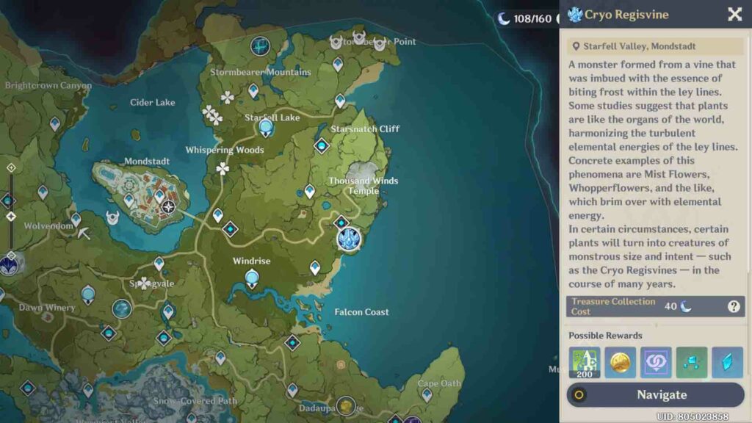Select the blue crystal reward at row end
This screenshot has height=423, width=752.
pos(727,363)
